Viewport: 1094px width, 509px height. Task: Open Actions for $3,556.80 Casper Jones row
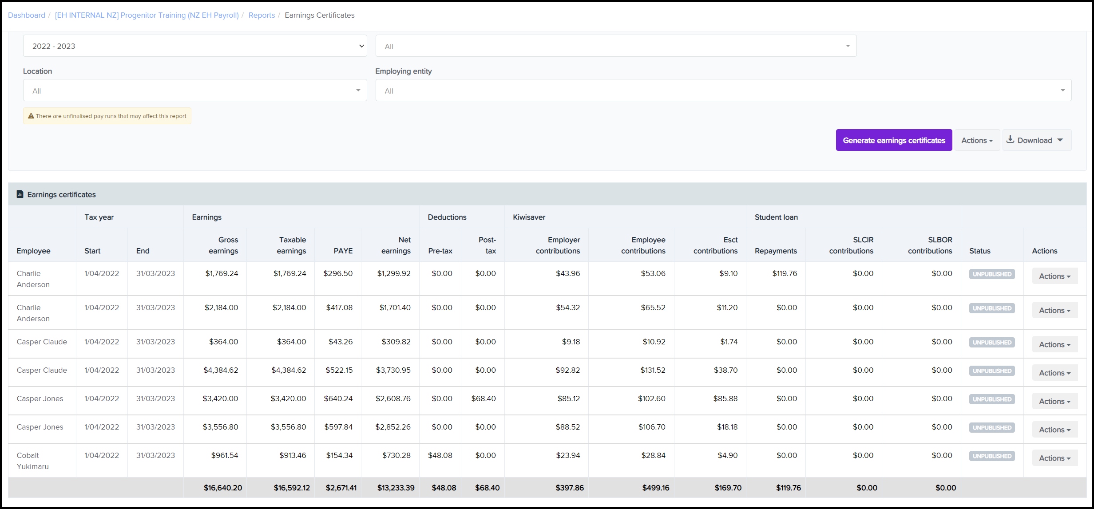1054,430
